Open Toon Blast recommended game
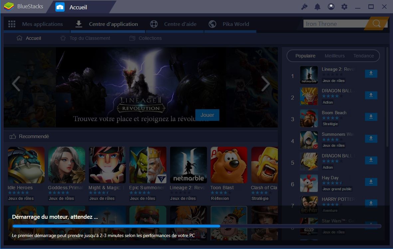This screenshot has height=249, width=393. pos(229,165)
